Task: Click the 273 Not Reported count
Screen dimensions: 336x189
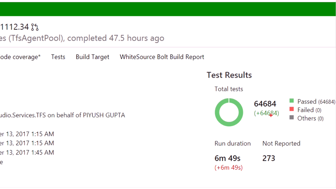Action: 269,158
